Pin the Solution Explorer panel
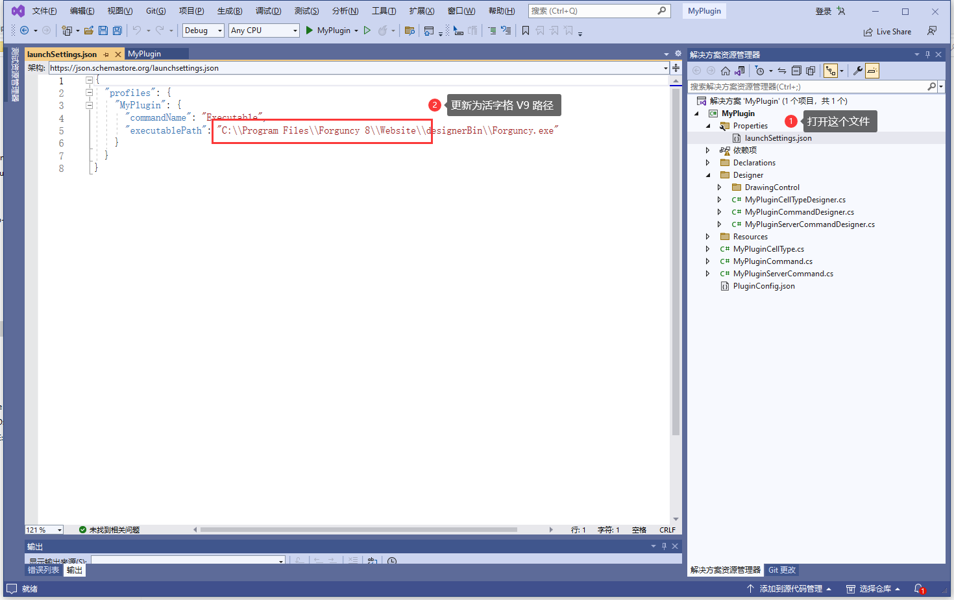Screen dimensions: 954x600 [x=927, y=54]
